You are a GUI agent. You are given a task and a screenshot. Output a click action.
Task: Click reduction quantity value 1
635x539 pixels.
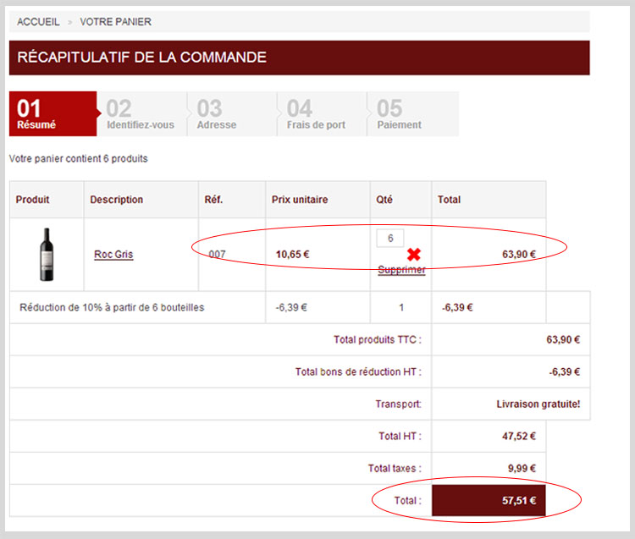point(401,307)
